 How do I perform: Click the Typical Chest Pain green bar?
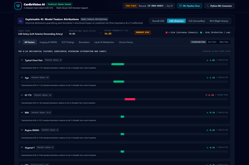pos(118,64)
